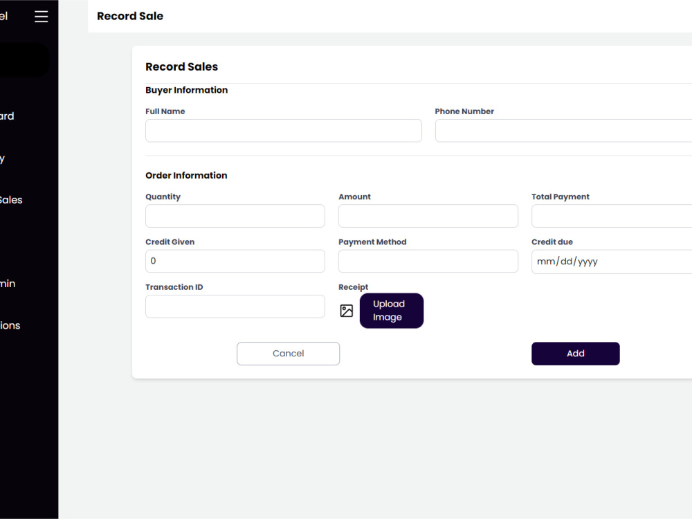Edit the Credit Given value

(x=235, y=262)
